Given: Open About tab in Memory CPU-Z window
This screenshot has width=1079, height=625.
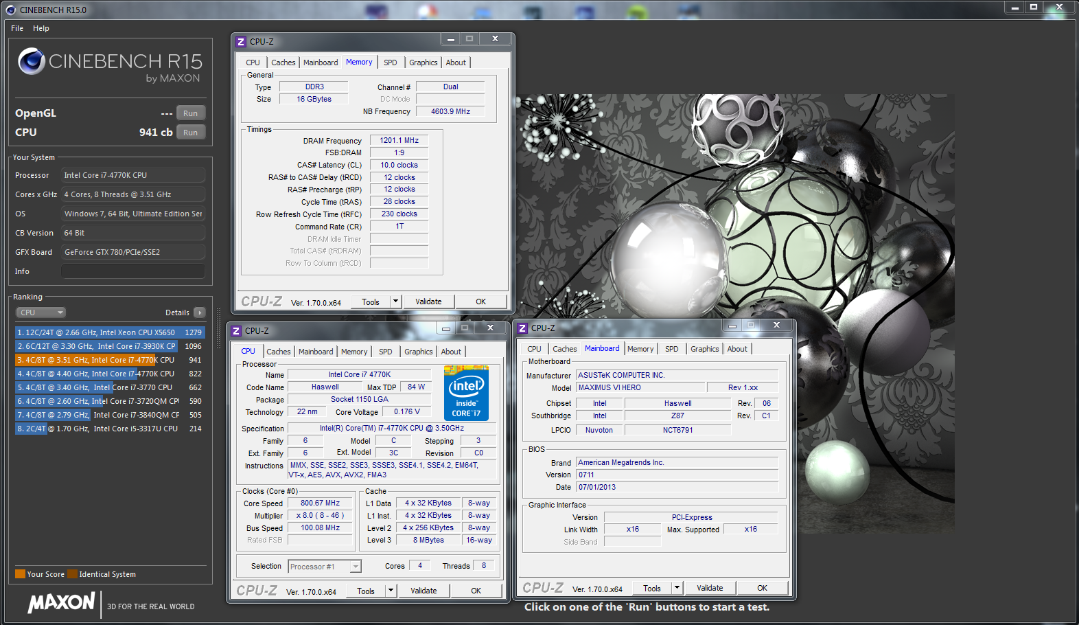Looking at the screenshot, I should pyautogui.click(x=456, y=62).
